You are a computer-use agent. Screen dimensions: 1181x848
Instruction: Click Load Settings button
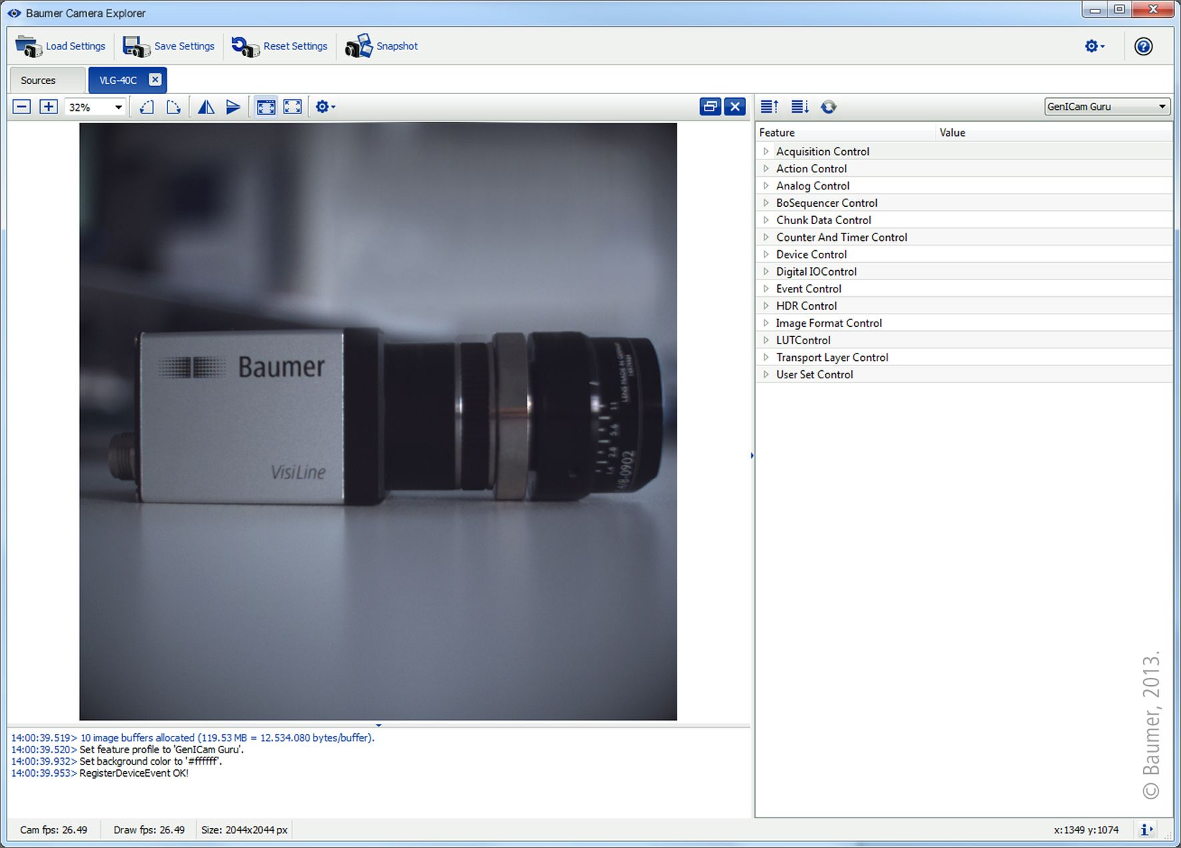point(61,46)
